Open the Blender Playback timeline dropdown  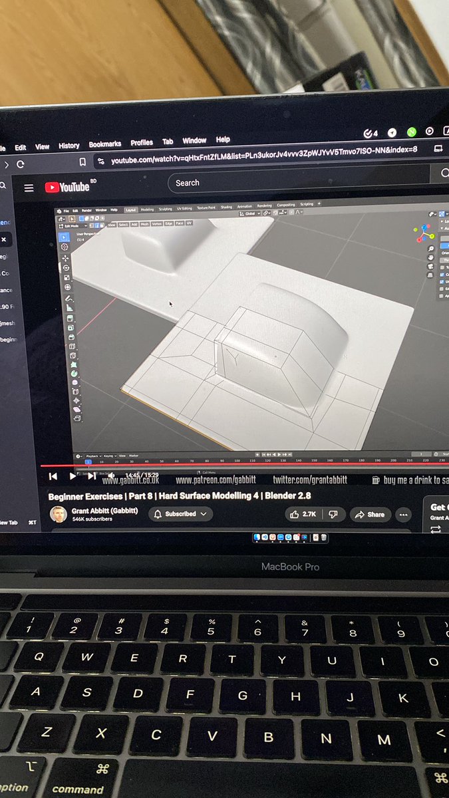(x=94, y=456)
